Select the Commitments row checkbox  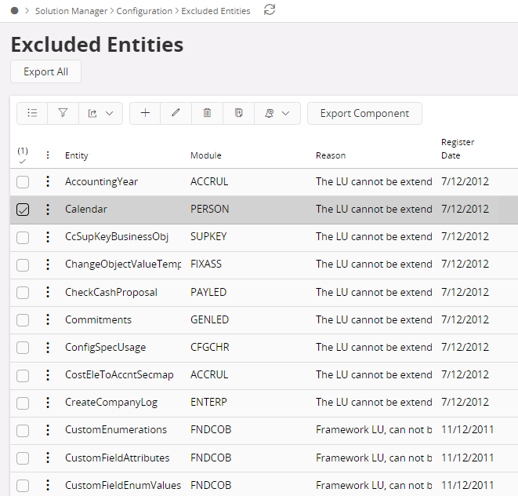pyautogui.click(x=23, y=320)
